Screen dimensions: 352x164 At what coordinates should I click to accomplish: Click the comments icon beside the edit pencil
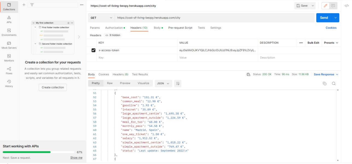coord(333,5)
